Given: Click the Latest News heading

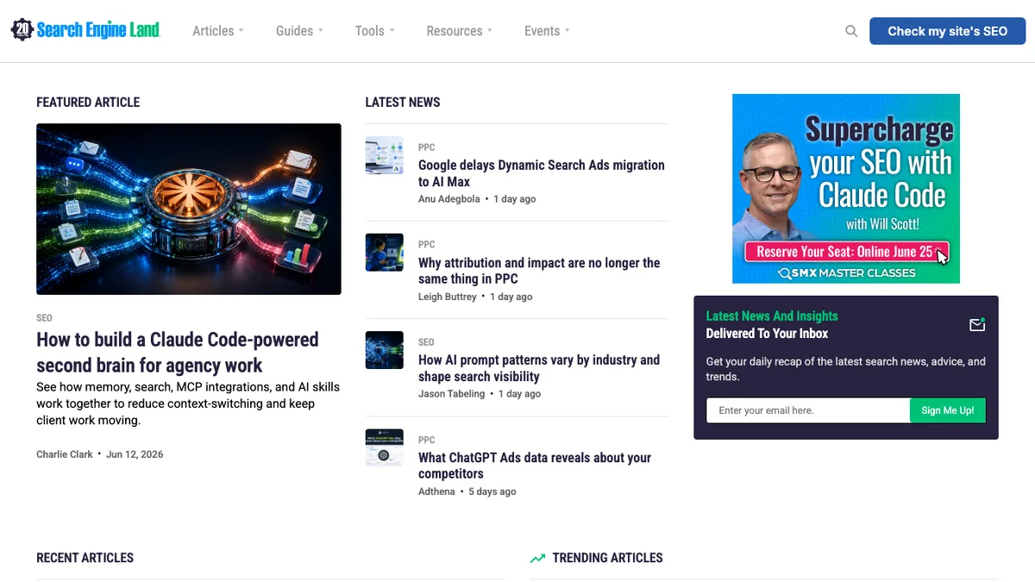Looking at the screenshot, I should (x=403, y=102).
